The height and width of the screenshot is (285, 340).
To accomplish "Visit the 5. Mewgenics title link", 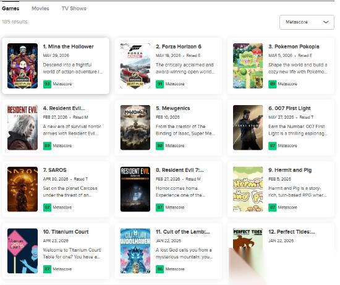I will point(173,108).
